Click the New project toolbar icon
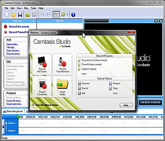 click(x=7, y=15)
